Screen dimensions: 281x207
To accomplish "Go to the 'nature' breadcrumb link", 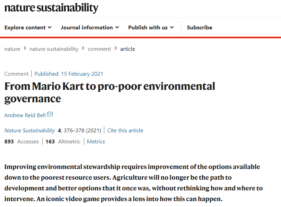I will pyautogui.click(x=12, y=49).
